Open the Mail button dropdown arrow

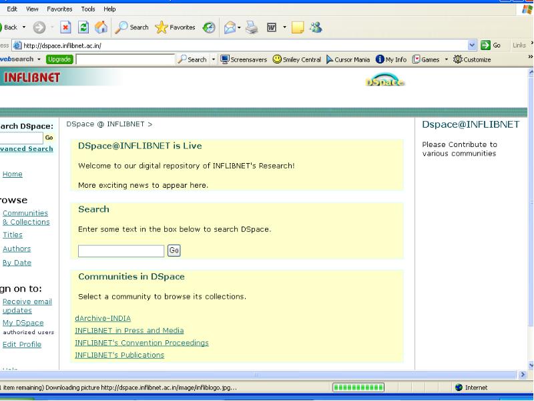(x=239, y=27)
